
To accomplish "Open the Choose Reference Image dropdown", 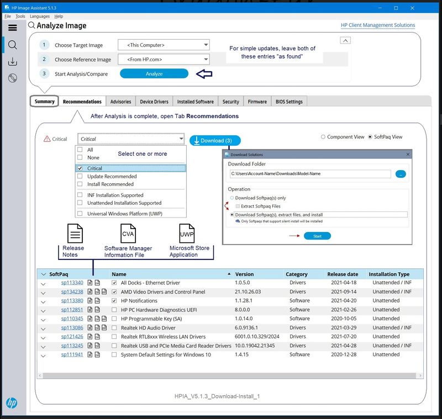I will [x=164, y=60].
